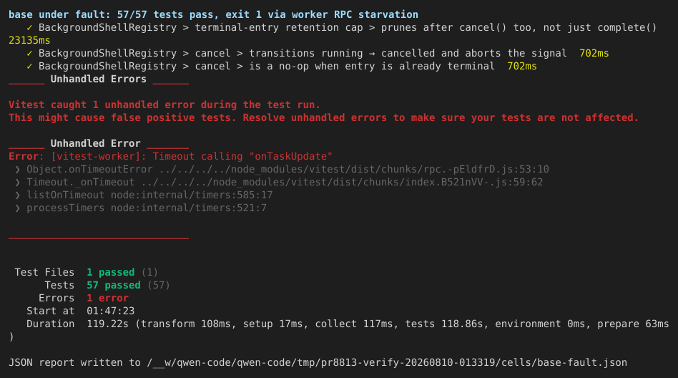The width and height of the screenshot is (678, 378).
Task: Click the chevron before Object.onTimeoutError
Action: tap(17, 170)
